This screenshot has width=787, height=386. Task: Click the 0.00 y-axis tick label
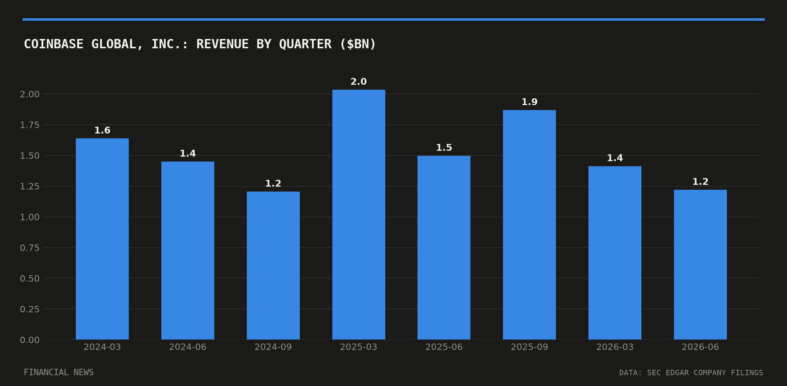tap(30, 340)
